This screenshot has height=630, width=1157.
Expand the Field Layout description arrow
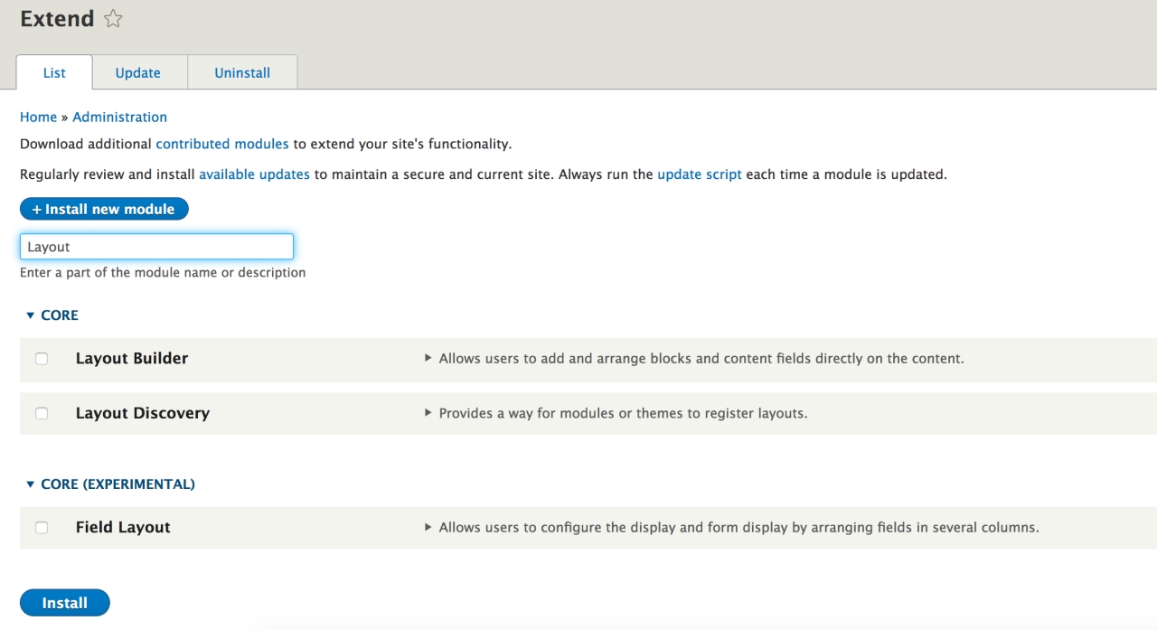point(428,527)
